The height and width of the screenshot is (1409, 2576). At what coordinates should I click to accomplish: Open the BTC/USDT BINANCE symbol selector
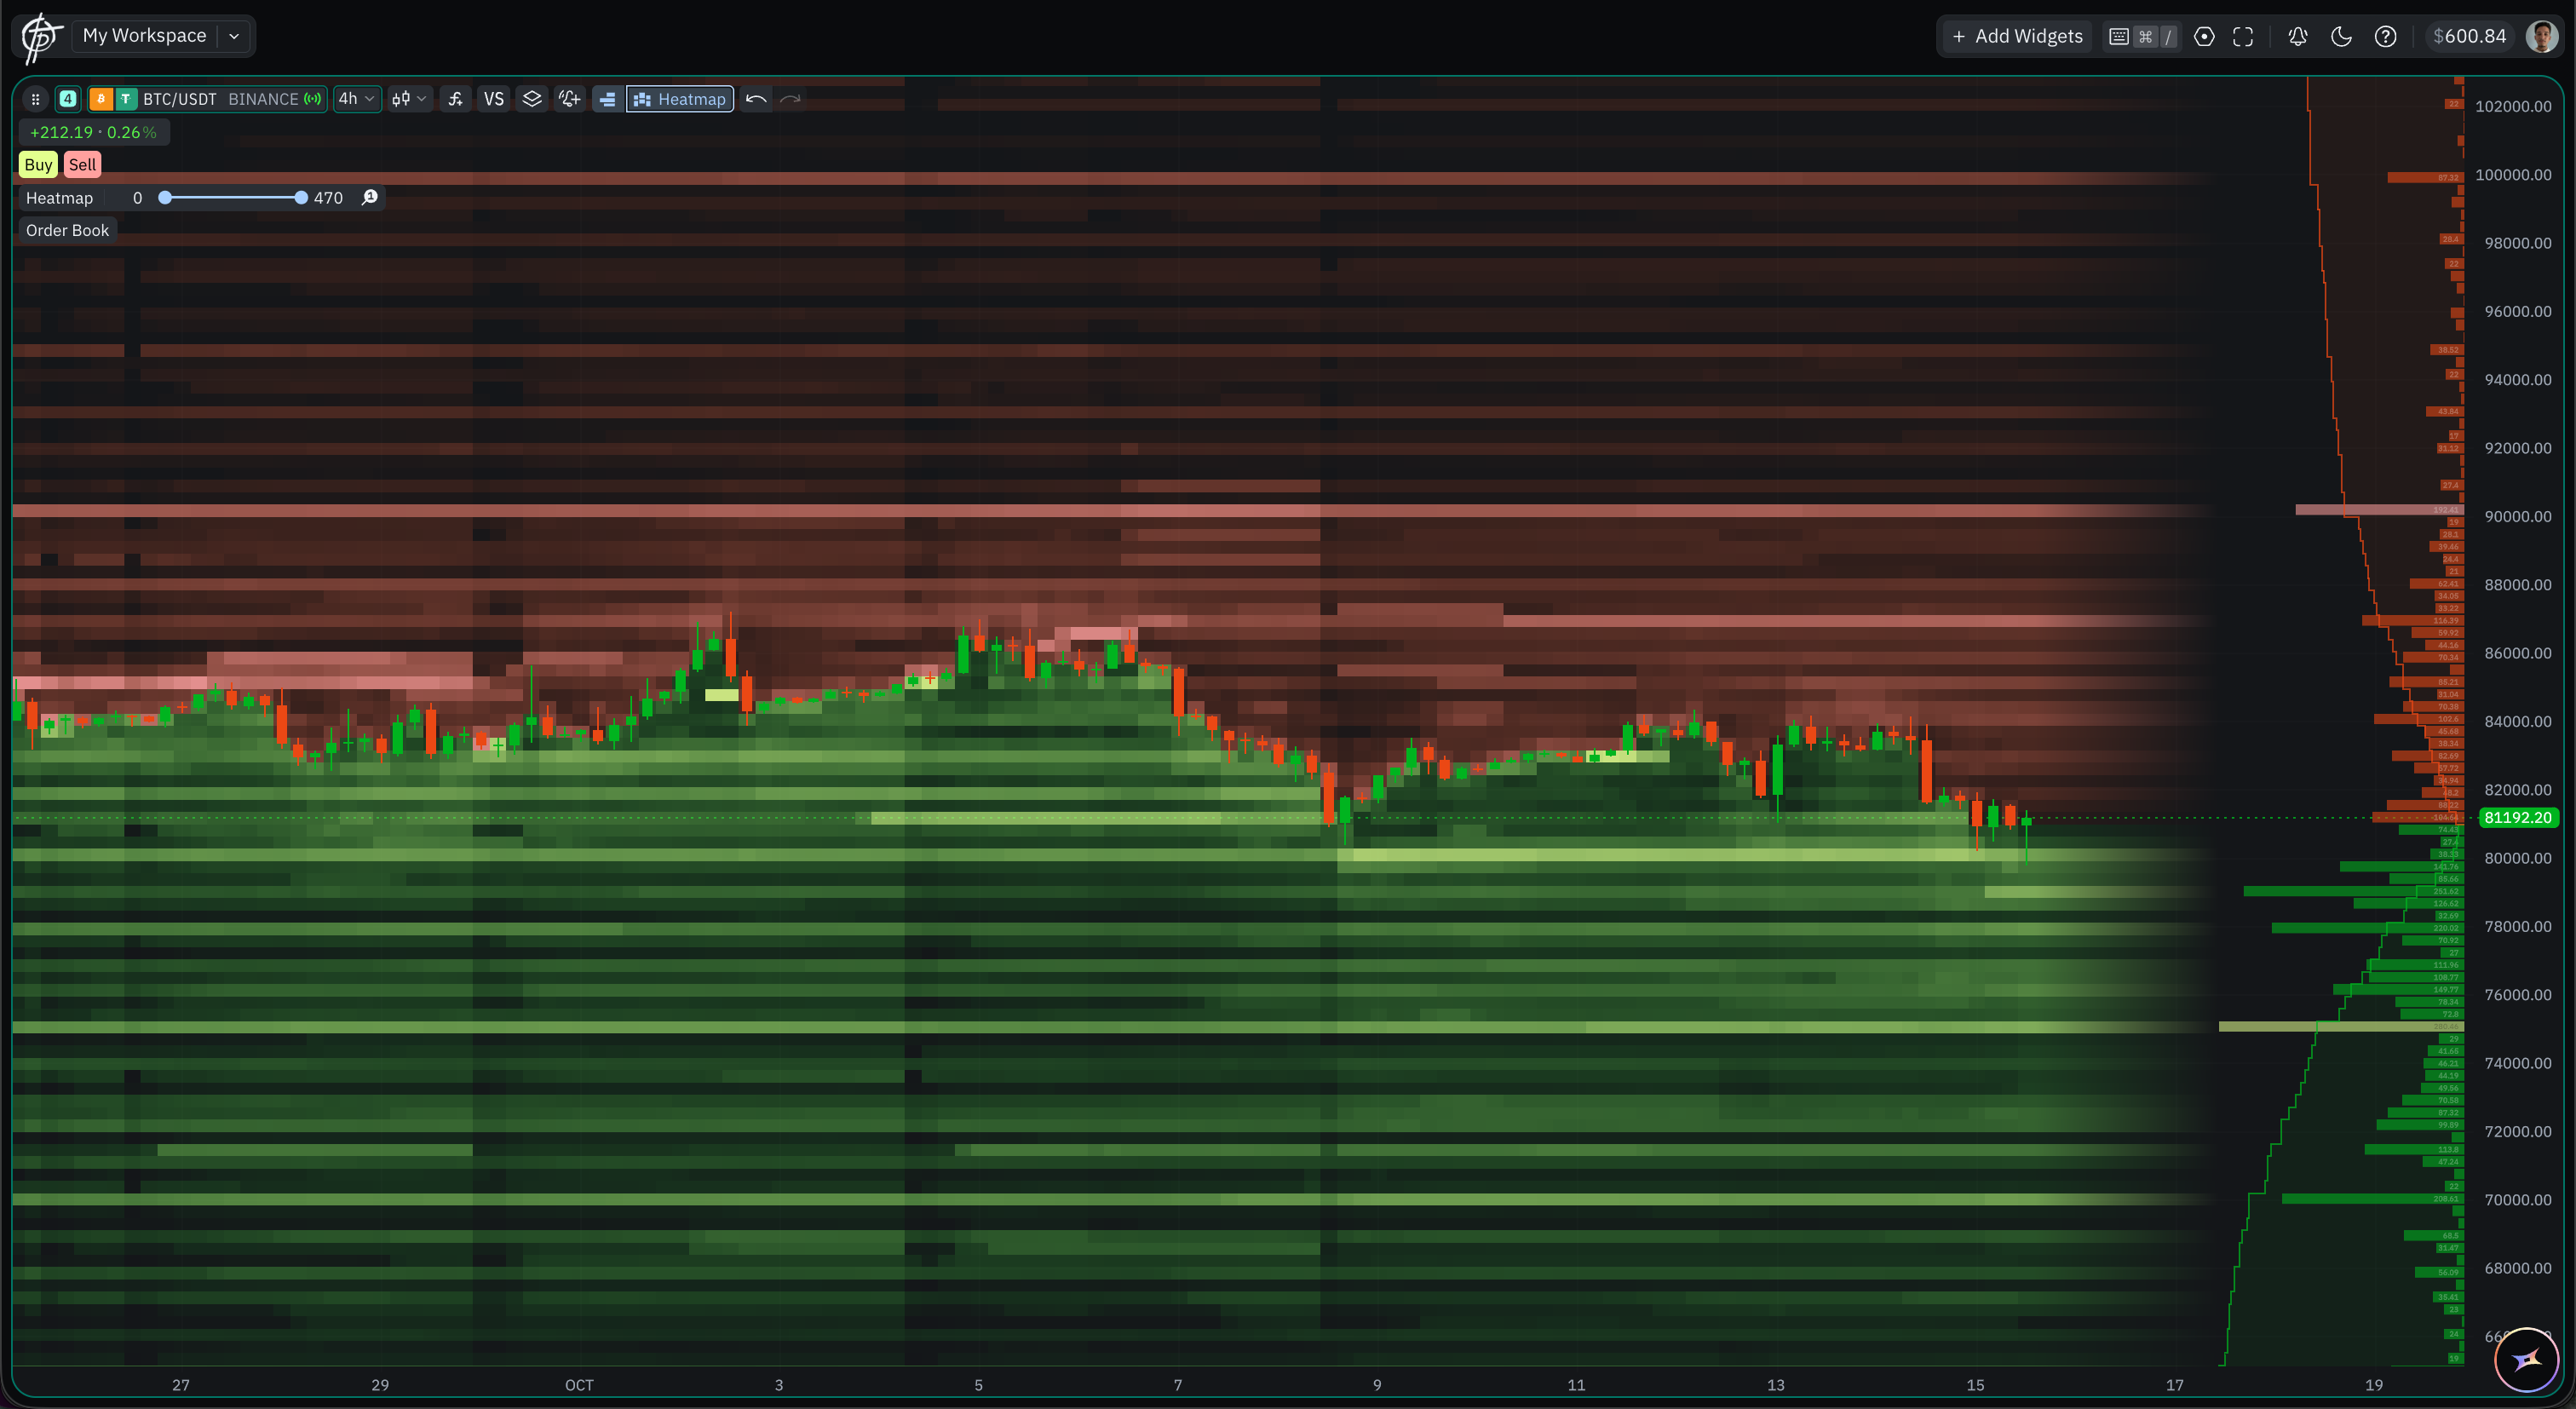208,99
